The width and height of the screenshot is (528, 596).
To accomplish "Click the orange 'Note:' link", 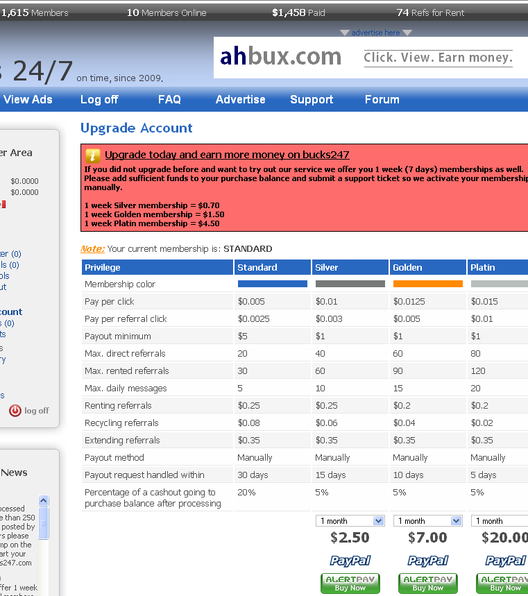I will 92,249.
